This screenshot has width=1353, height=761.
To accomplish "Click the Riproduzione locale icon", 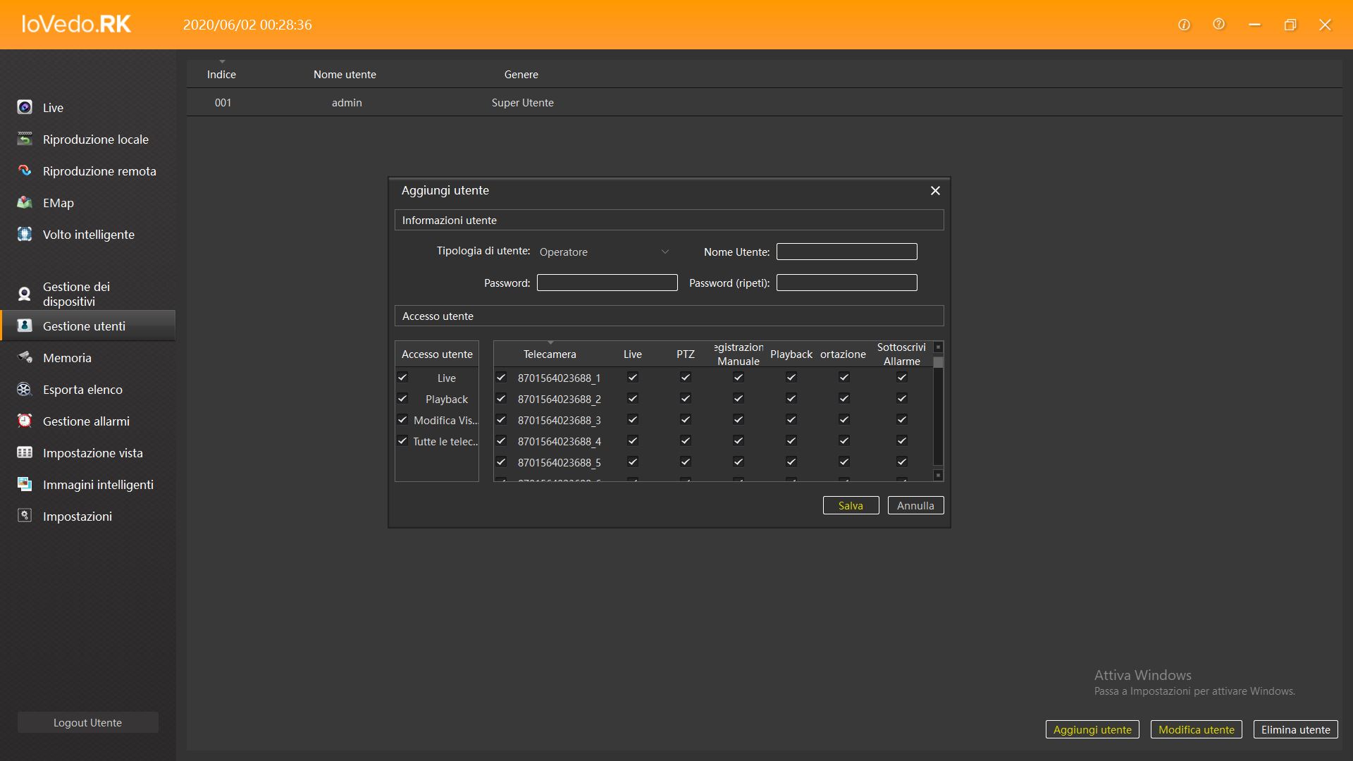I will click(25, 139).
